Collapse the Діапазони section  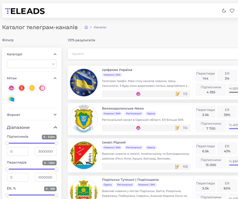(x=55, y=127)
